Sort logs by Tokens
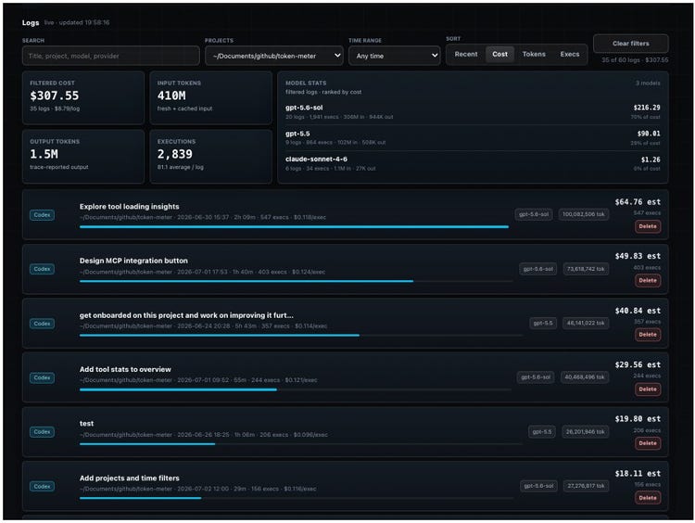695x523 pixels. (534, 54)
